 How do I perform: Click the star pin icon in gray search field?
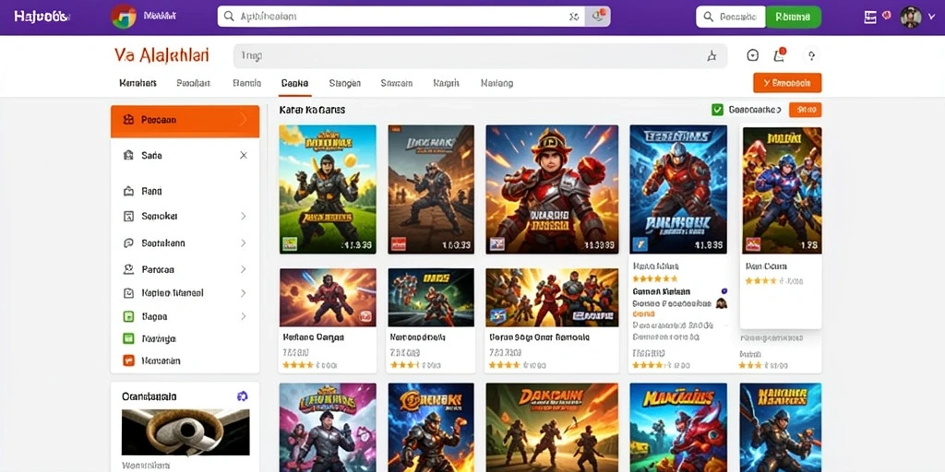(712, 56)
